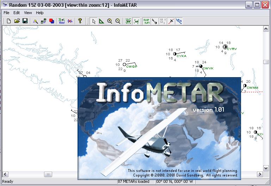Screen dimensions: 271x186
Task: Toggle the airplane route line icon
Action: click(x=171, y=21)
